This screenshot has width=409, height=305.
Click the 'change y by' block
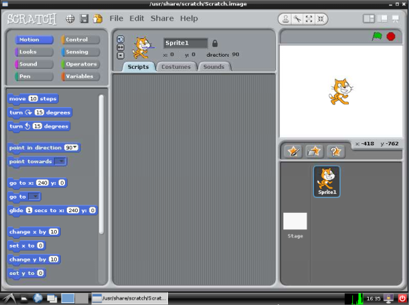tap(34, 259)
